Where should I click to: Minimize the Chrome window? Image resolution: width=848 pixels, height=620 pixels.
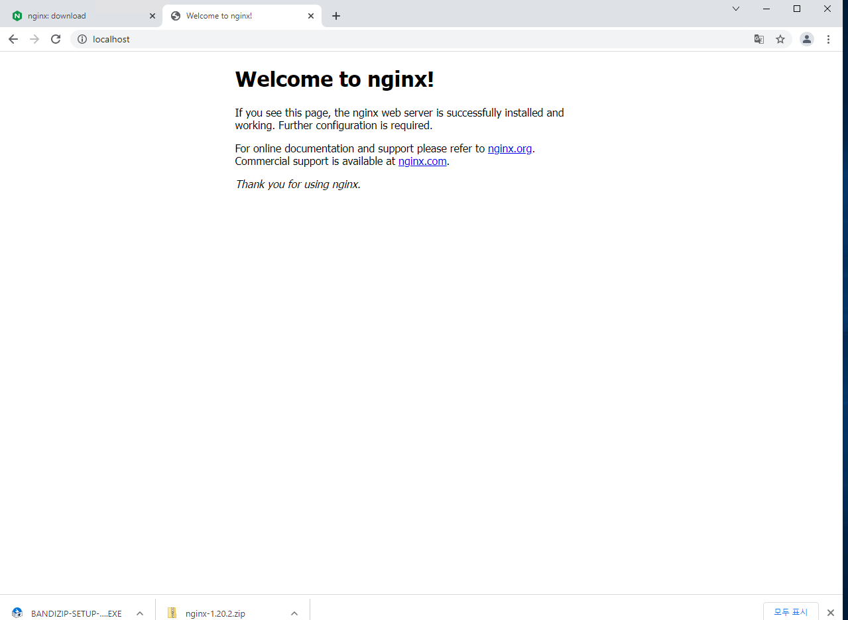766,9
